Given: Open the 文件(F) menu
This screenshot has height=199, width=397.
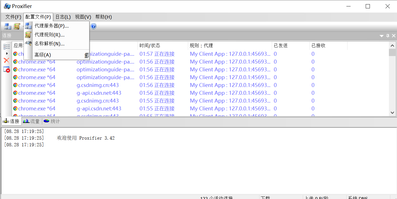Looking at the screenshot, I should click(x=13, y=17).
